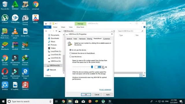Click Chrome icon in the taskbar

point(63,101)
